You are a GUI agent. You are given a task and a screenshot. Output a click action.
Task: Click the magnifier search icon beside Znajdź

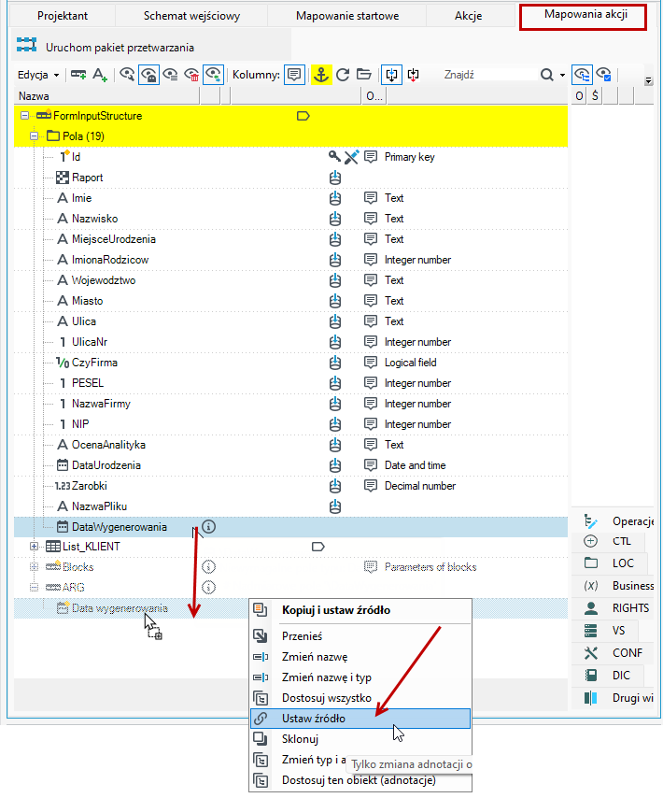(x=547, y=75)
